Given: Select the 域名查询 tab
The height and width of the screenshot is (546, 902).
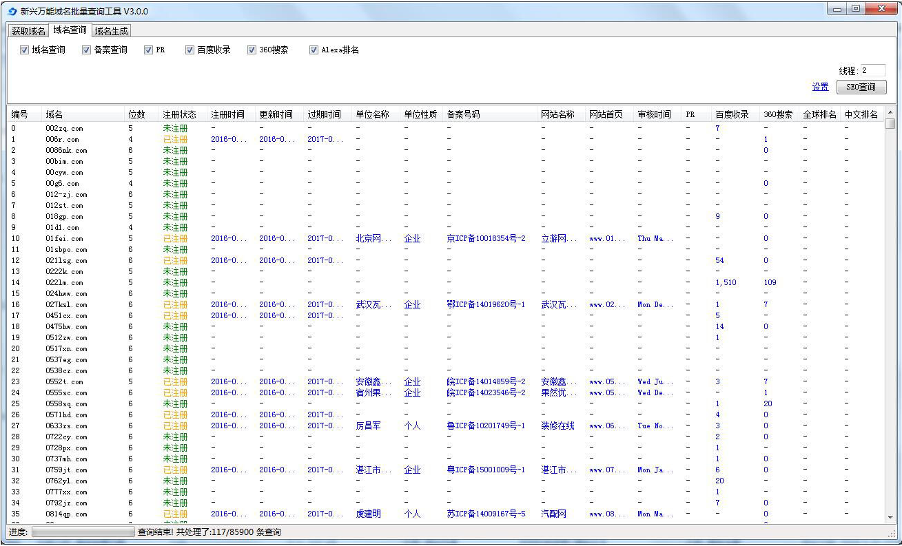Looking at the screenshot, I should pos(70,30).
